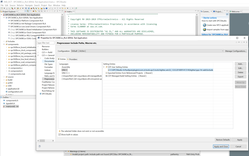Image resolution: width=249 pixels, height=156 pixels.
Task: Click the ST configuration icon in main toolbar
Action: point(29,8)
